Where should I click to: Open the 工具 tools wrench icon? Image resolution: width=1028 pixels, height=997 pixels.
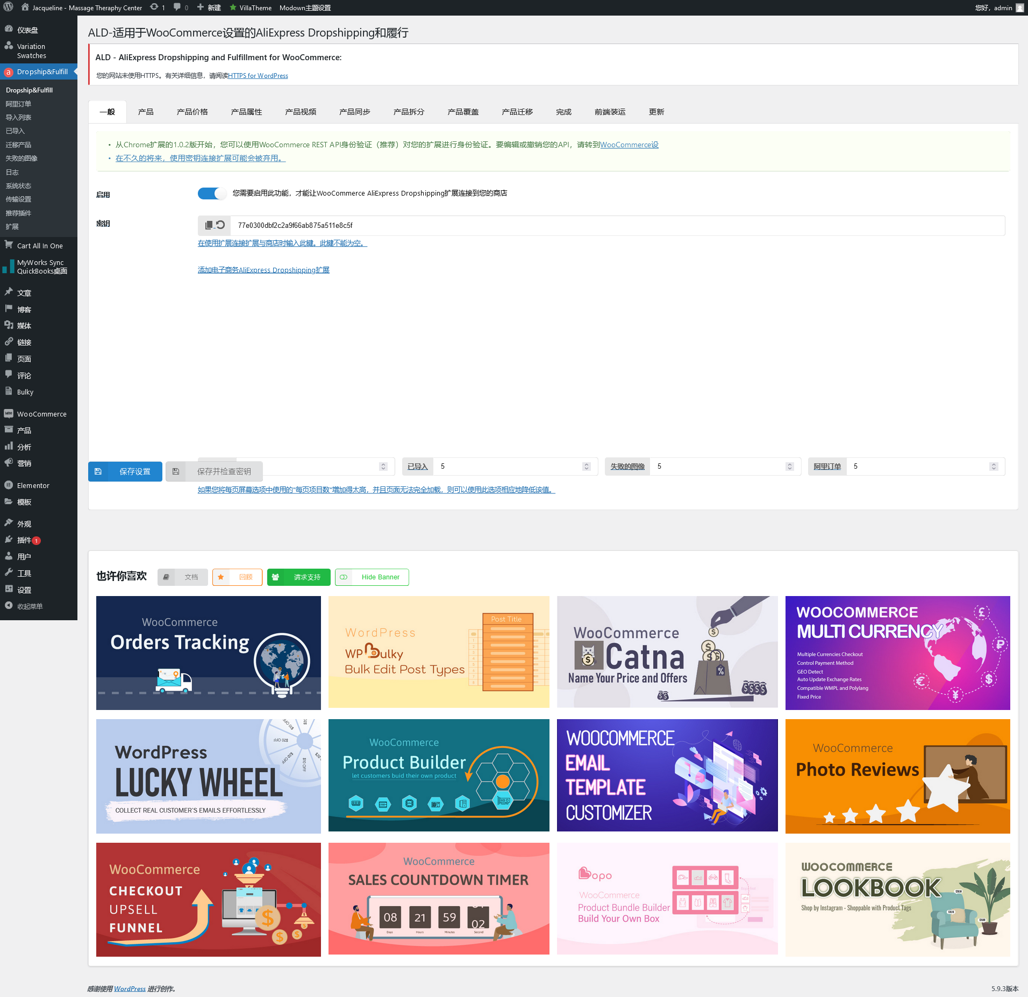click(x=9, y=573)
